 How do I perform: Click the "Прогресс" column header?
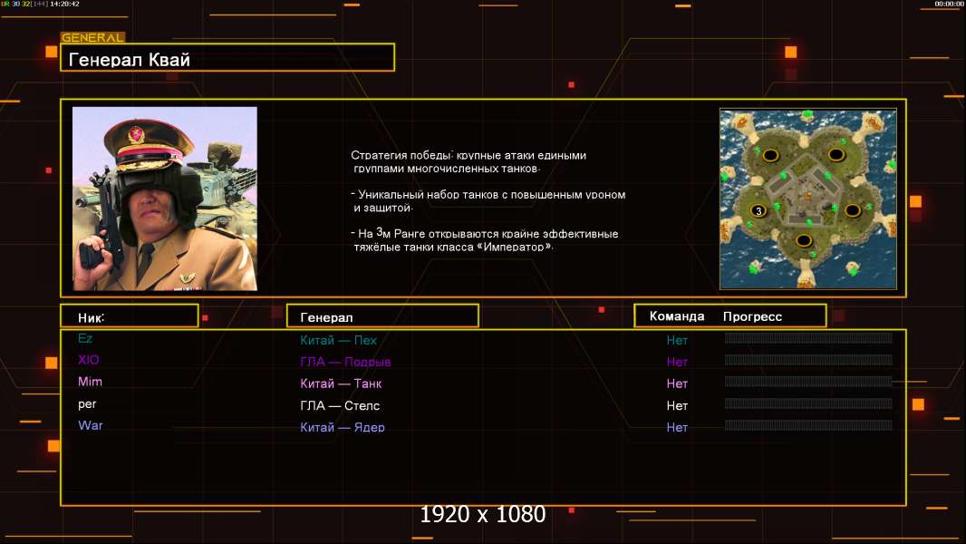pos(752,316)
